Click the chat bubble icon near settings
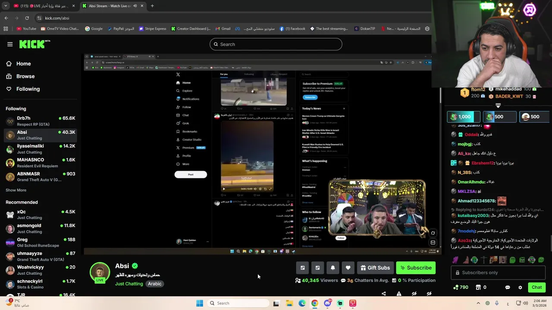This screenshot has height=310, width=552. coord(508,287)
